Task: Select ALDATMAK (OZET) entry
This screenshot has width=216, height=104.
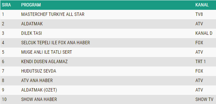Action: click(39, 90)
